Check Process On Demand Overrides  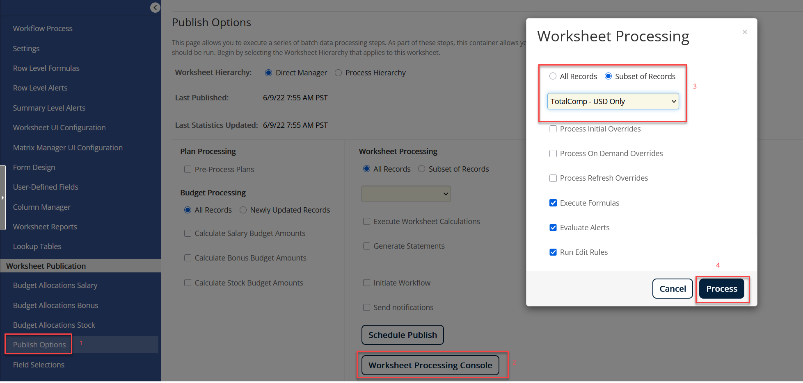553,154
